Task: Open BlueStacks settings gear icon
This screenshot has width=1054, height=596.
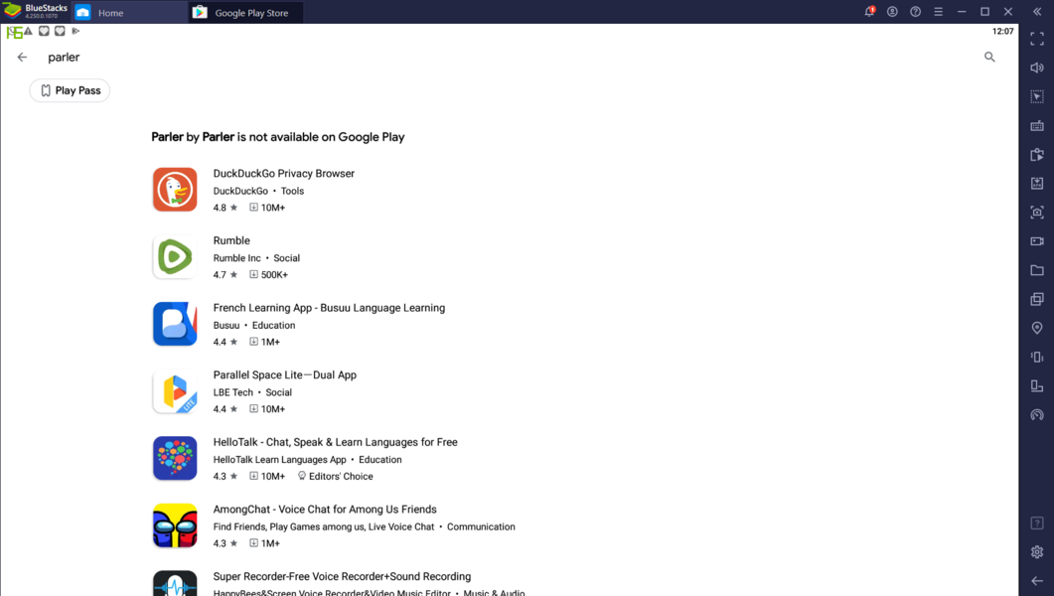Action: (1037, 551)
